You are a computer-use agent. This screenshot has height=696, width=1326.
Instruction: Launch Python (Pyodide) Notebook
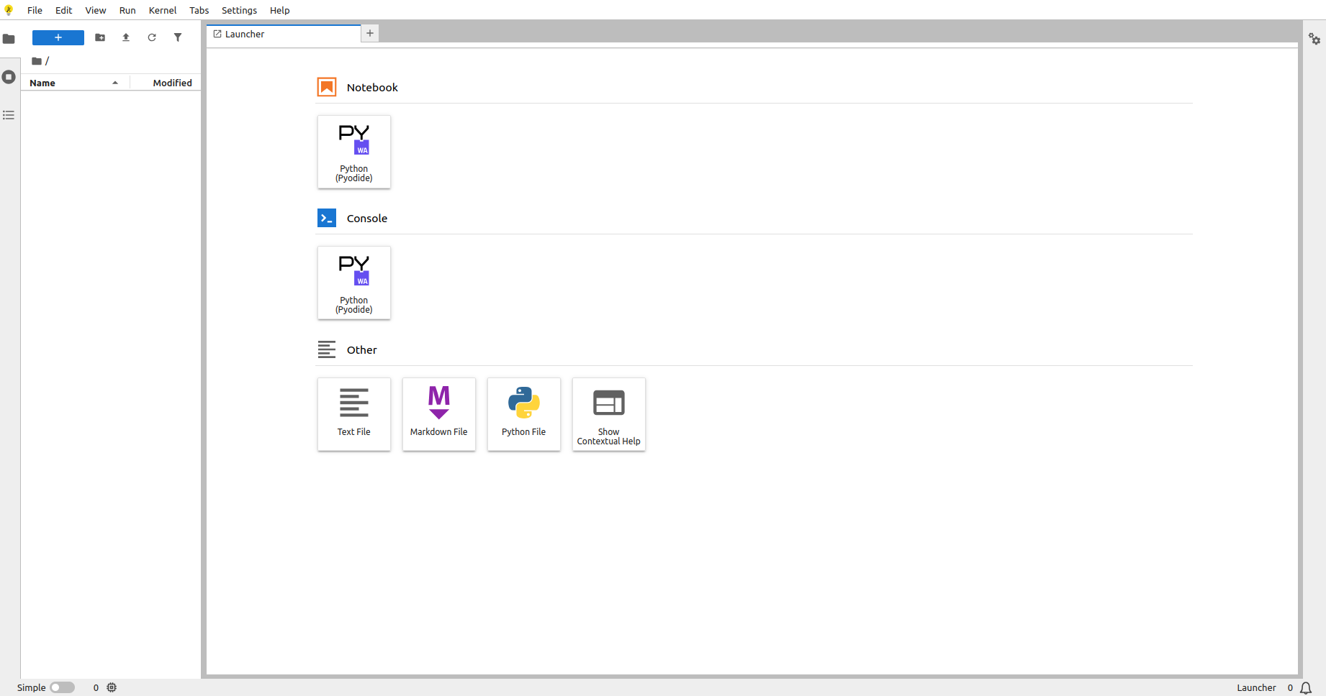(x=354, y=152)
